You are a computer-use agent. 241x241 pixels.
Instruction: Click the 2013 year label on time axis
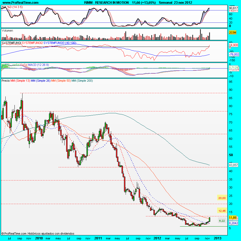click(218, 238)
